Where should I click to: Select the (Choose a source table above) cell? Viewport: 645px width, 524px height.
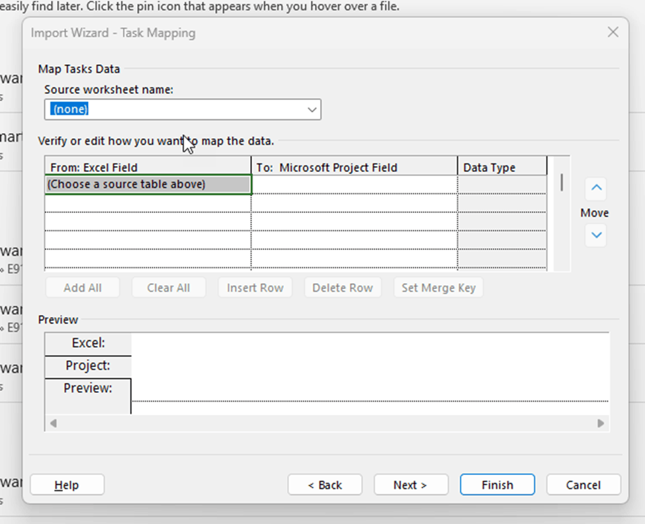147,184
